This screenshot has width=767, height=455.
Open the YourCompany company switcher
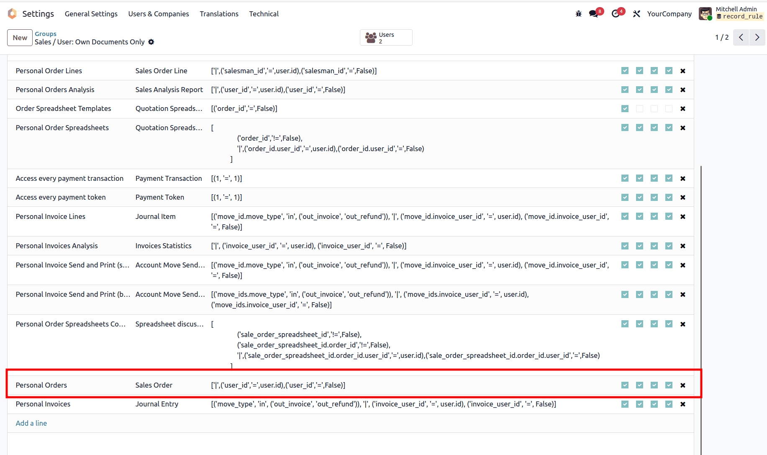tap(669, 14)
